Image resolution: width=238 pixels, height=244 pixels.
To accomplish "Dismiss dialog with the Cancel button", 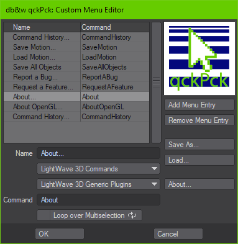I will click(x=178, y=234).
